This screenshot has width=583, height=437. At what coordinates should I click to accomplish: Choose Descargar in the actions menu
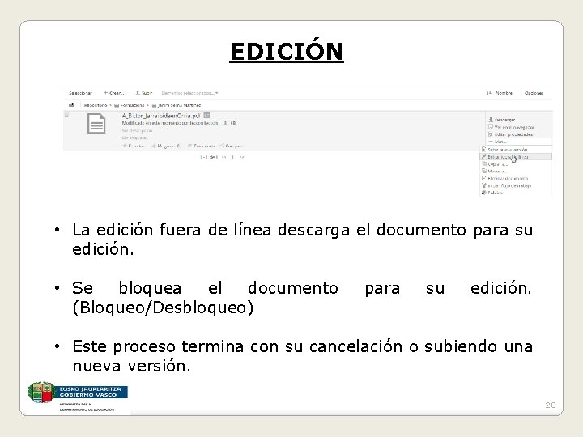pos(501,120)
